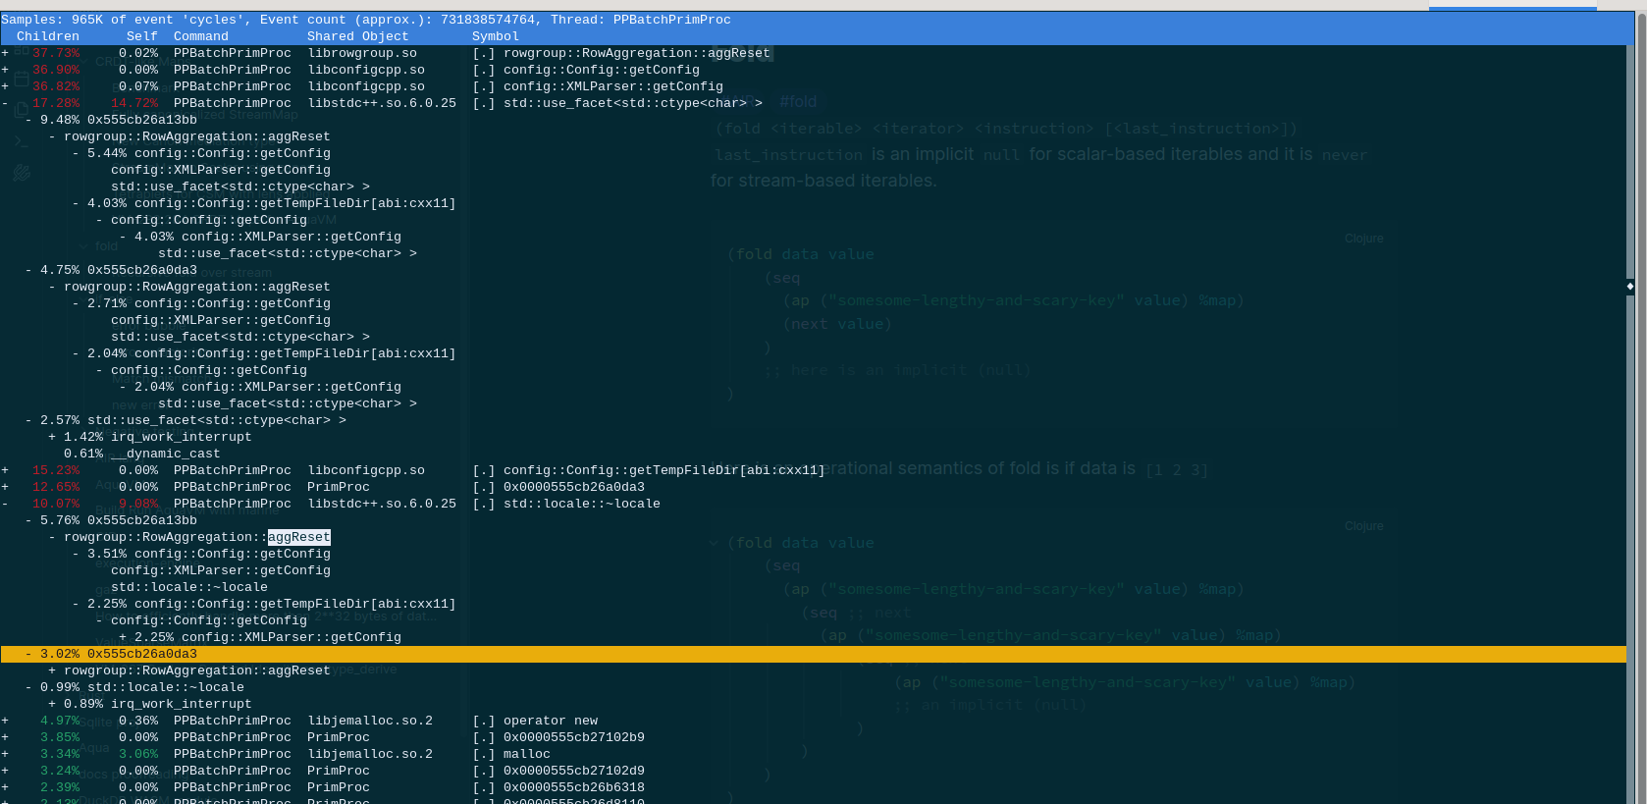The width and height of the screenshot is (1647, 804).
Task: Collapse the 10.07% std::locale::~locale row
Action: click(x=5, y=504)
